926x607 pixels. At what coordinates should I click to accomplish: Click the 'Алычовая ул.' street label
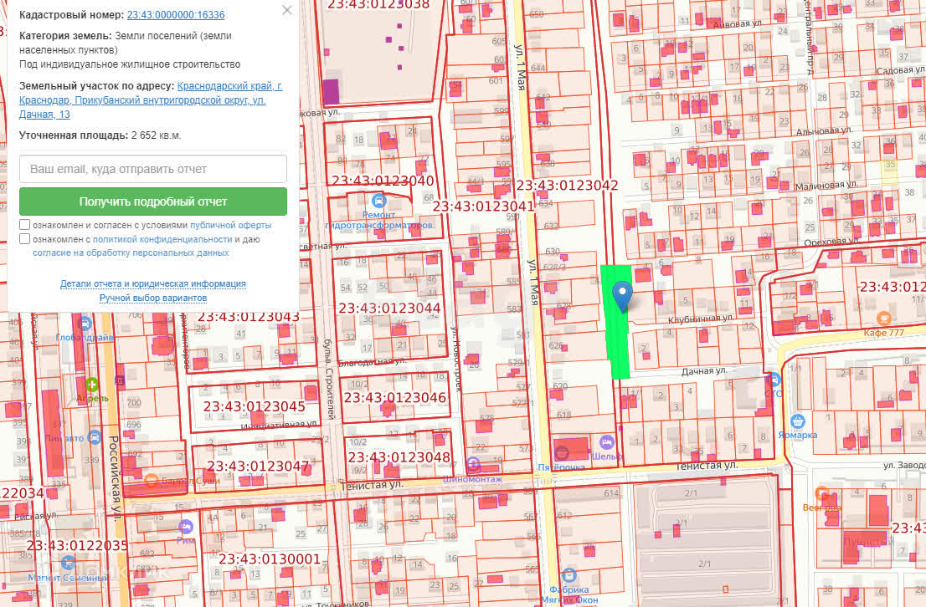click(825, 131)
